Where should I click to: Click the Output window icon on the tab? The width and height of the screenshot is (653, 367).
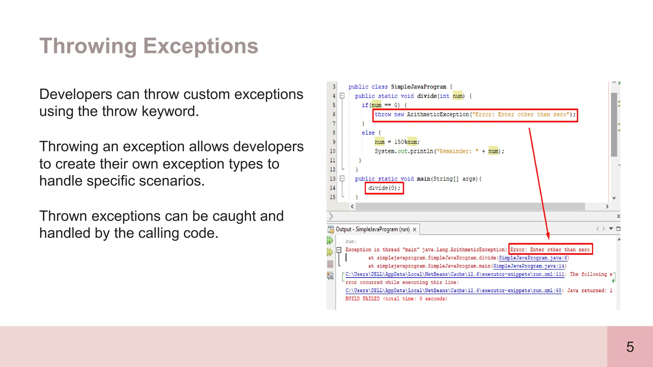click(x=331, y=229)
